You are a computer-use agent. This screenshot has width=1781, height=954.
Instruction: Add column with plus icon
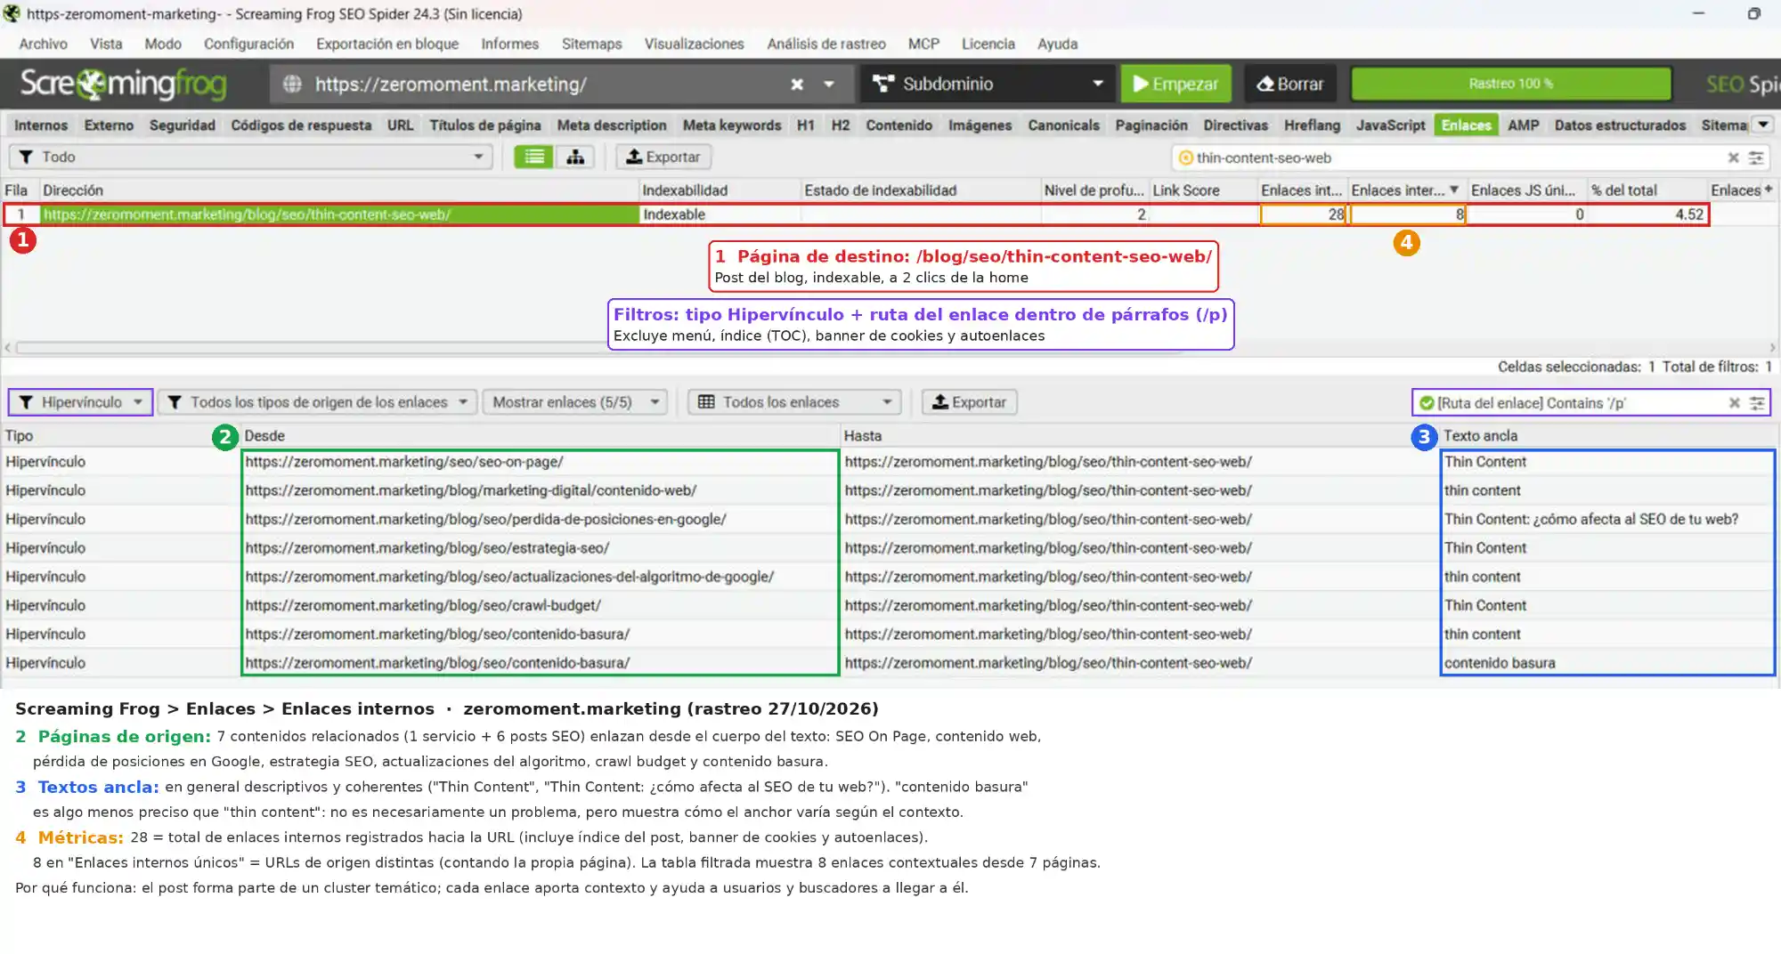click(x=1769, y=189)
